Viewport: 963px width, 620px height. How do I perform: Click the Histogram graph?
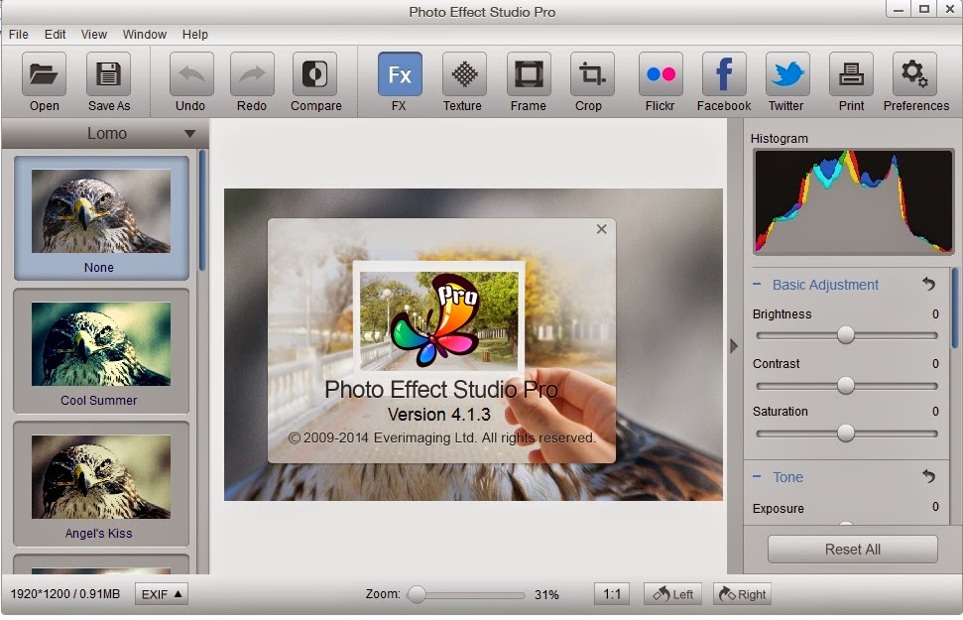point(853,201)
